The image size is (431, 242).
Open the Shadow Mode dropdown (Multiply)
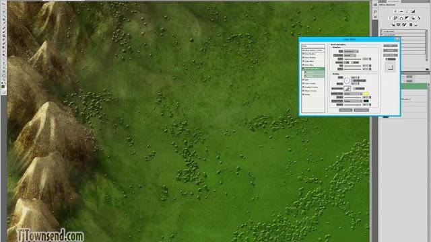pyautogui.click(x=353, y=101)
